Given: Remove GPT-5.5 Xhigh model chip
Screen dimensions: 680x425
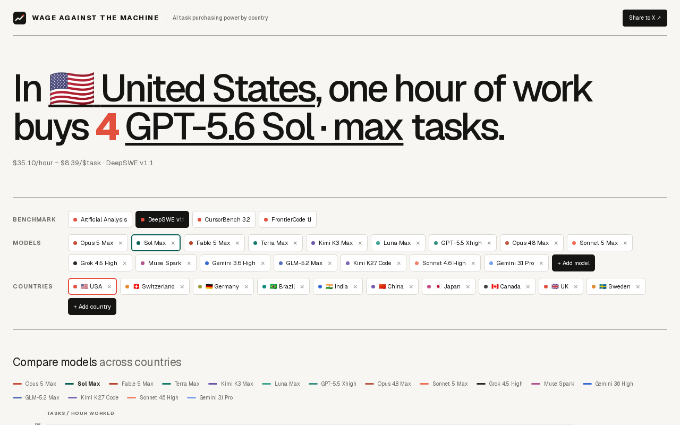Looking at the screenshot, I should tap(489, 243).
